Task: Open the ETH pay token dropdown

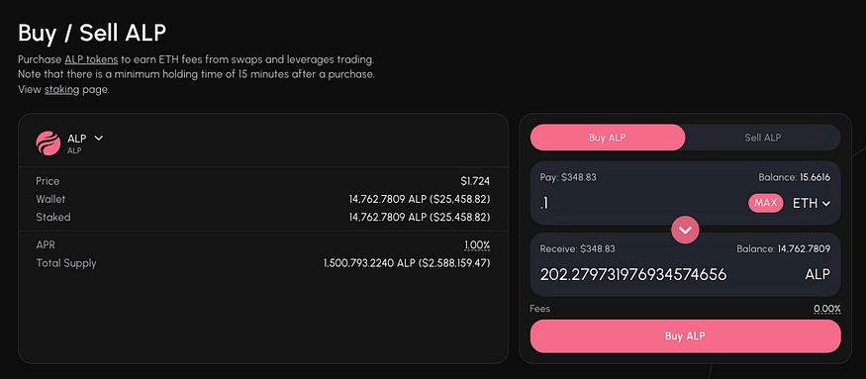Action: pos(812,203)
